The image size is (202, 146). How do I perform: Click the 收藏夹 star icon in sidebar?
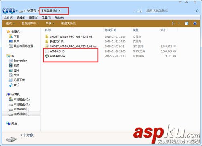(x=8, y=32)
